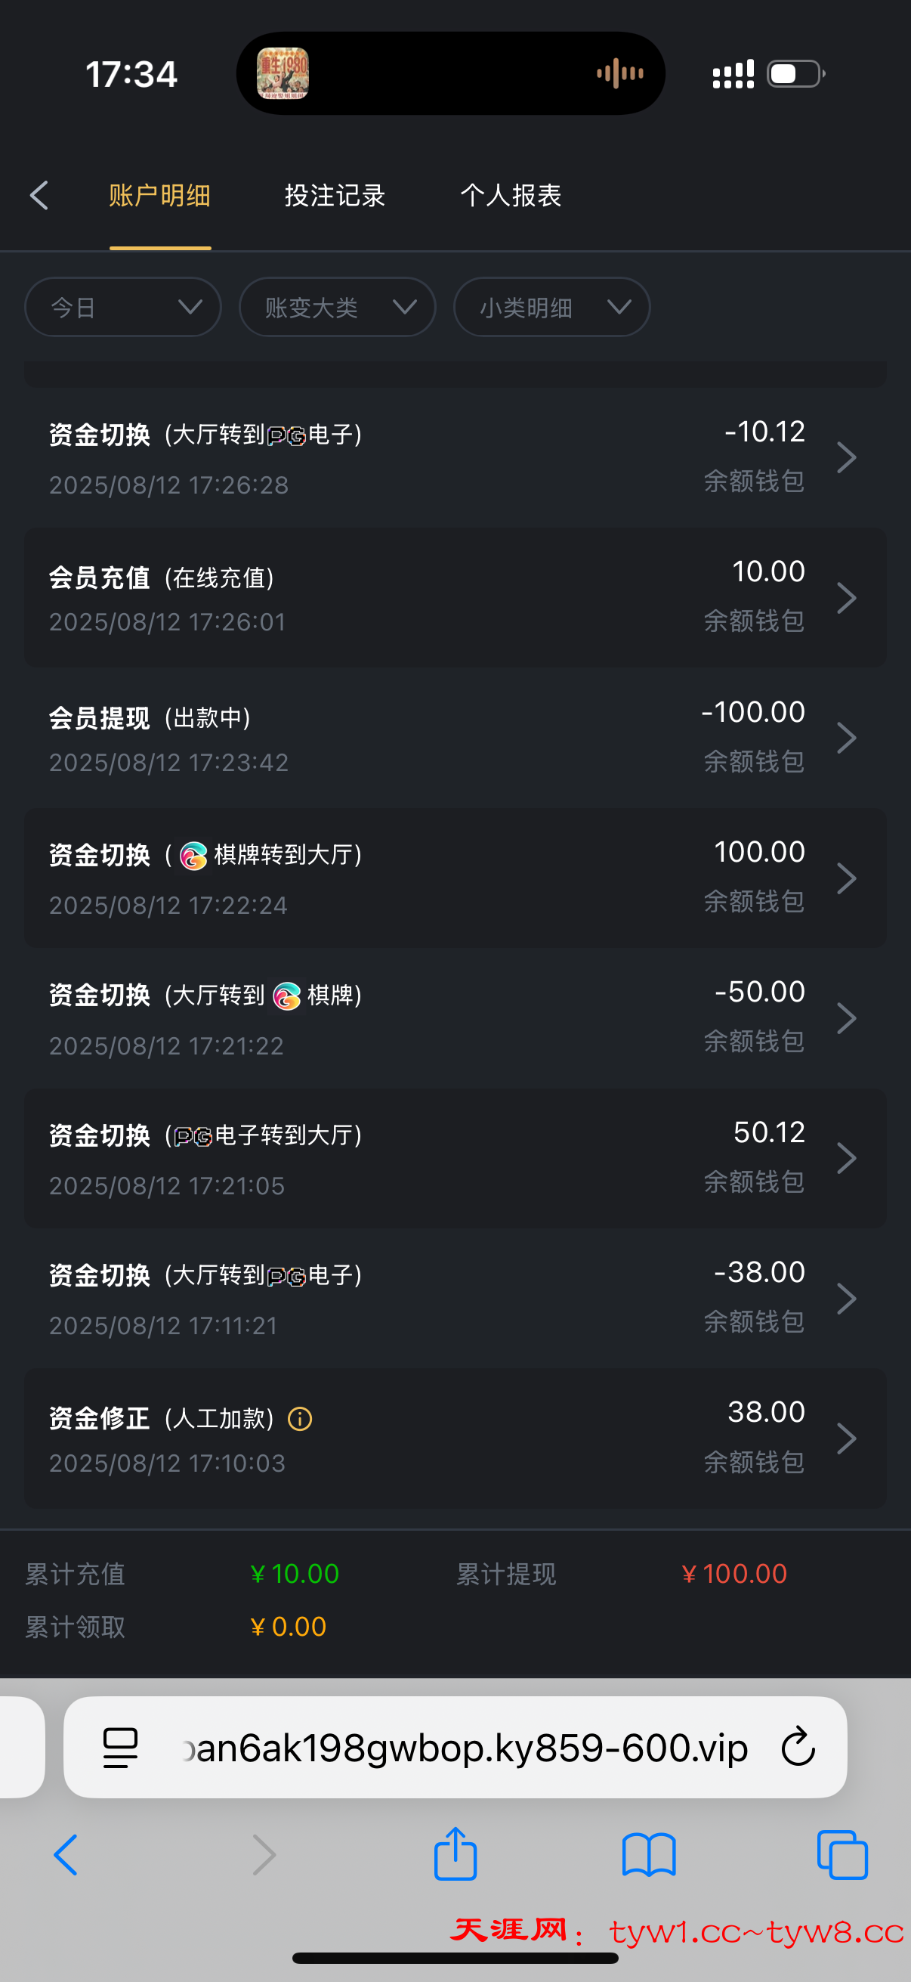The image size is (911, 1982).
Task: Tap the info icon next to 人工加款
Action: point(300,1418)
